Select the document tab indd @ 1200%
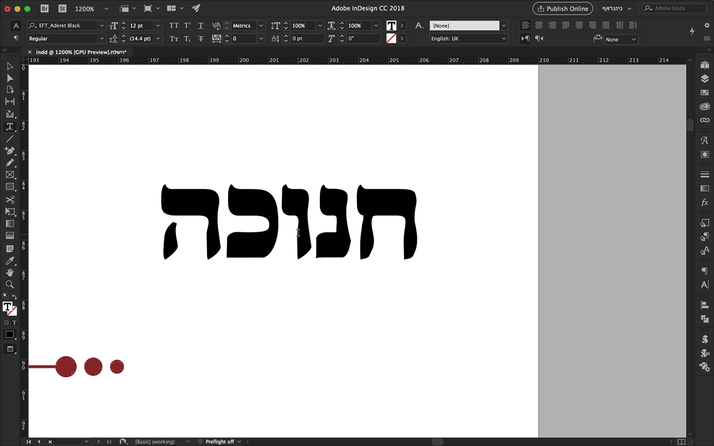 [81, 52]
